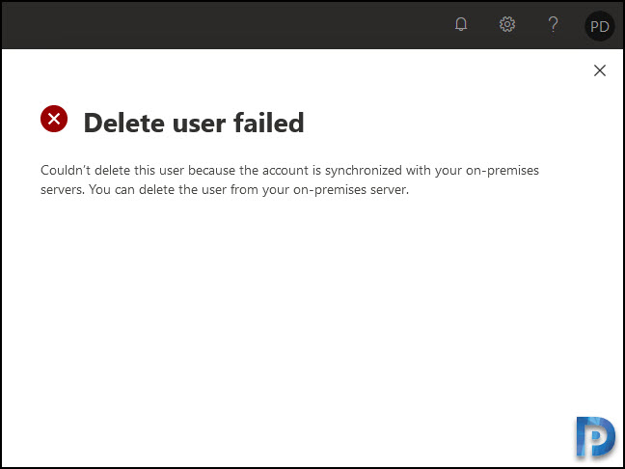Close the Delete user failed panel

(600, 70)
